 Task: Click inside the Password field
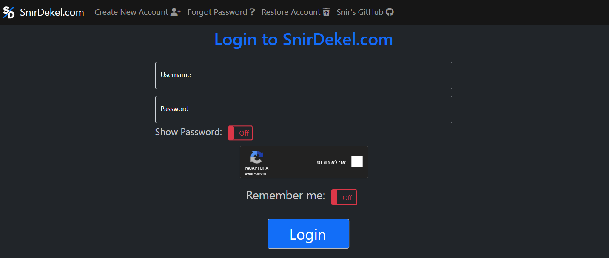click(303, 109)
